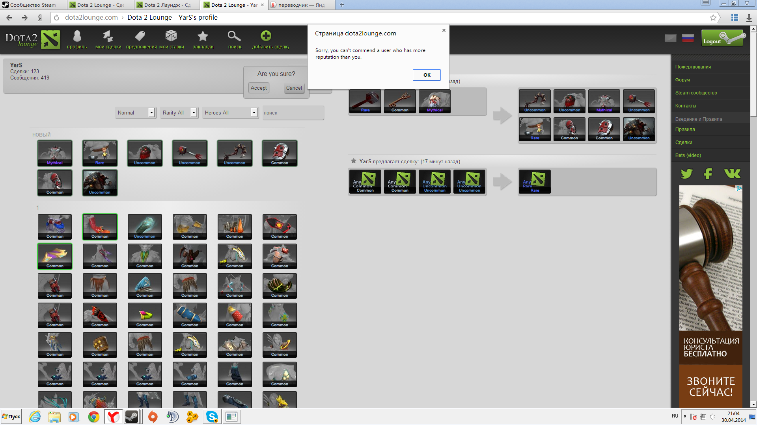Open Пожертвования sidebar link
Screen dimensions: 757x425
point(693,67)
